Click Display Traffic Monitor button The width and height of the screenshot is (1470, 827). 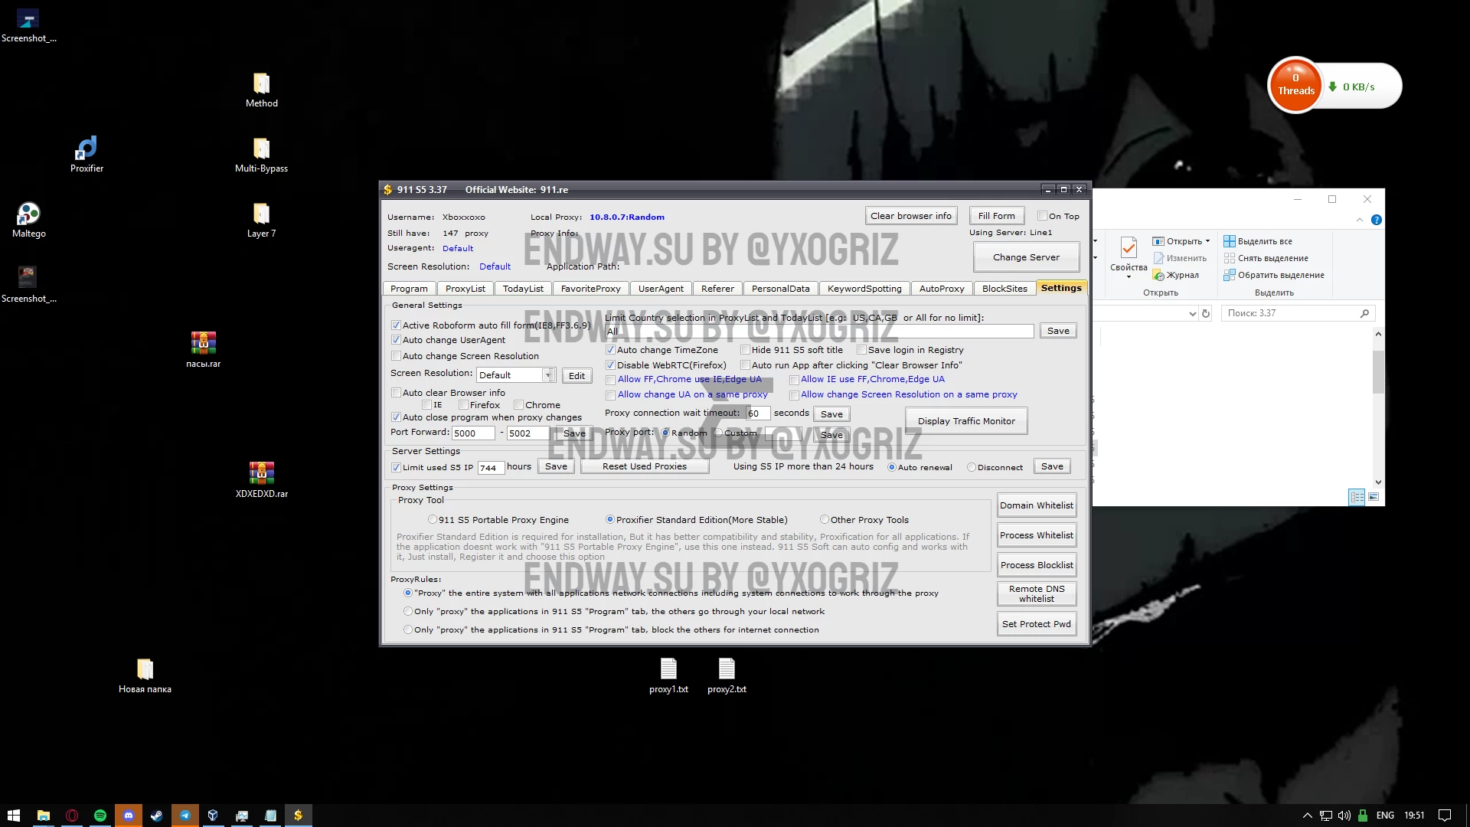pos(966,421)
